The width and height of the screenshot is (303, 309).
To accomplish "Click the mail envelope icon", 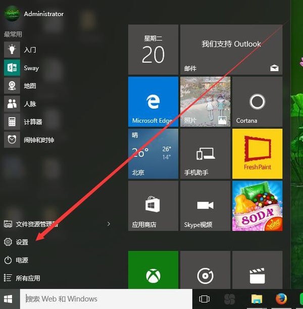I will (x=274, y=68).
